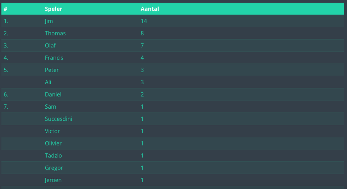Viewport: 347px width, 189px height.
Task: Select player name Jim
Action: coord(49,21)
